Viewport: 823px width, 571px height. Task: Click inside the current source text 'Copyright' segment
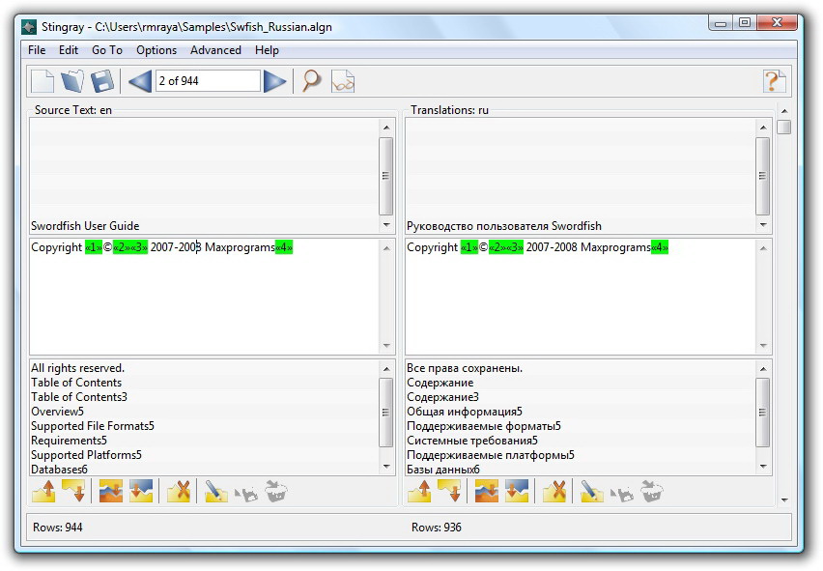point(205,297)
